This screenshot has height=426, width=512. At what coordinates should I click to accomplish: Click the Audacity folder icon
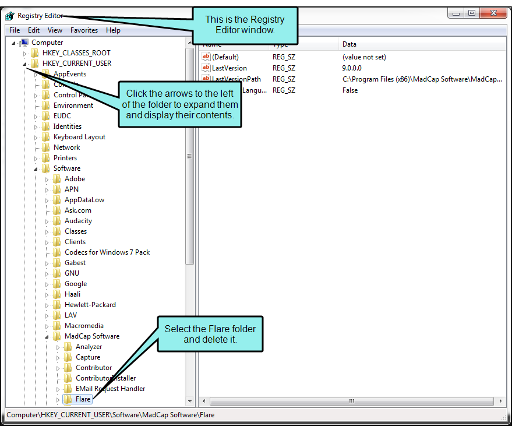tap(57, 221)
